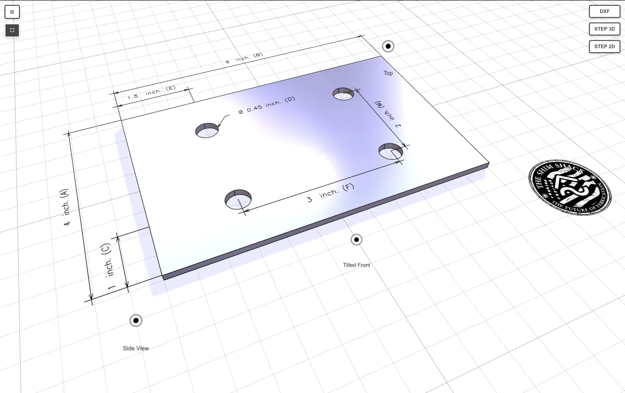Image resolution: width=625 pixels, height=393 pixels.
Task: Export the part as DXF
Action: point(604,11)
